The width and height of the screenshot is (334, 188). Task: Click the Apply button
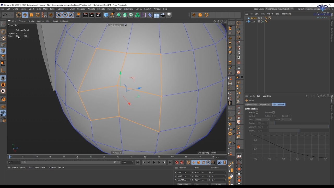[x=219, y=184]
